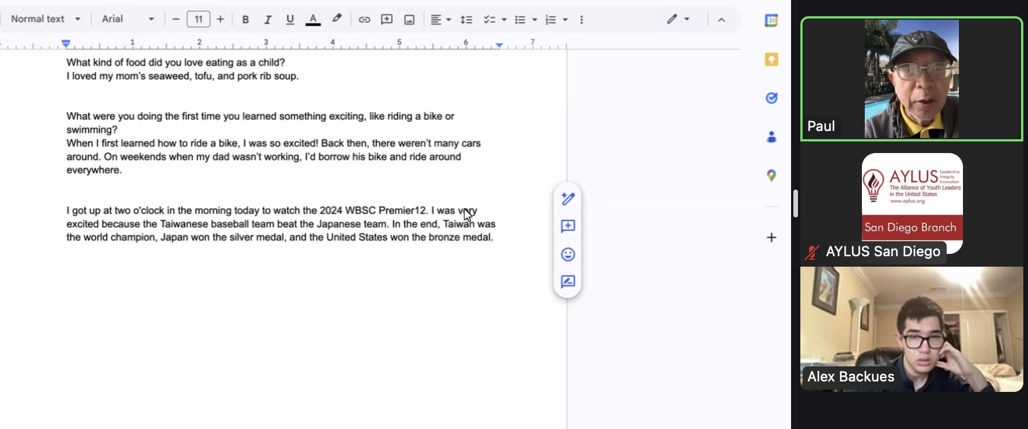
Task: Open Google Maps side panel
Action: pos(771,176)
